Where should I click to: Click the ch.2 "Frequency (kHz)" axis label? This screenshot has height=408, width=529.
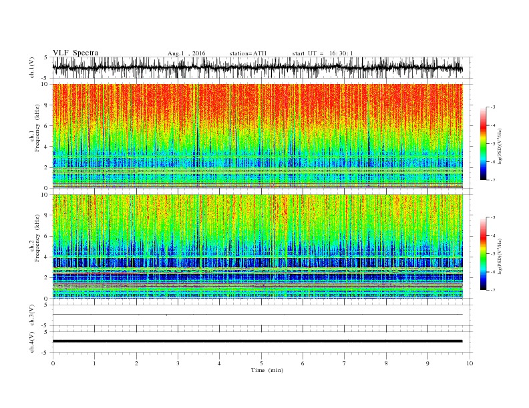point(37,238)
